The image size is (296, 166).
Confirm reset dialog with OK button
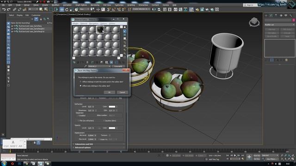click(109, 92)
